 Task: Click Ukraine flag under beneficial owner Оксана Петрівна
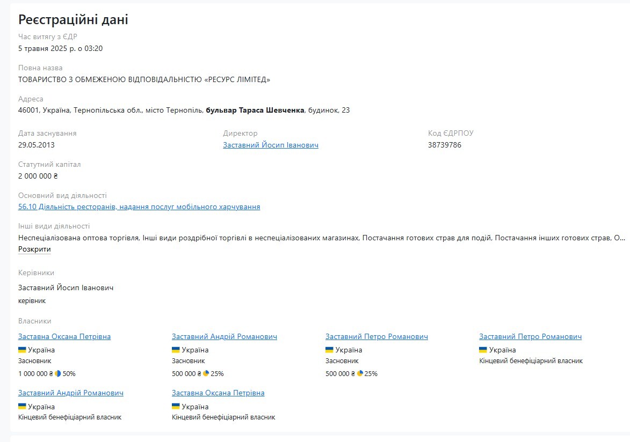[x=176, y=406]
